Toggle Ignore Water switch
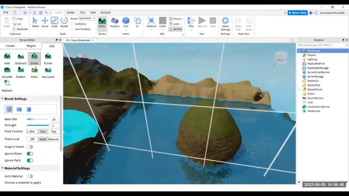Screen dimensions: 349x196 click(30, 154)
